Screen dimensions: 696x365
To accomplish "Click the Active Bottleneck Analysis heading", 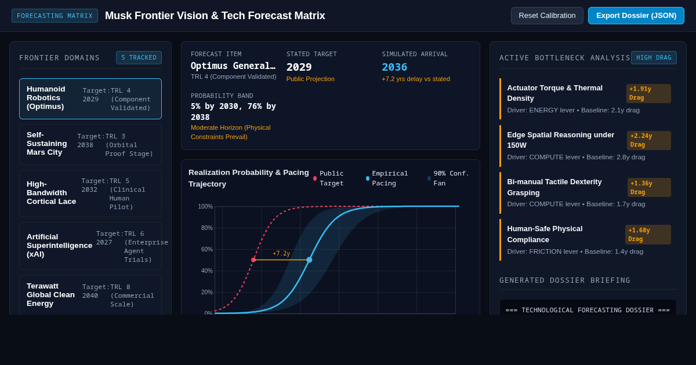I will pyautogui.click(x=565, y=58).
